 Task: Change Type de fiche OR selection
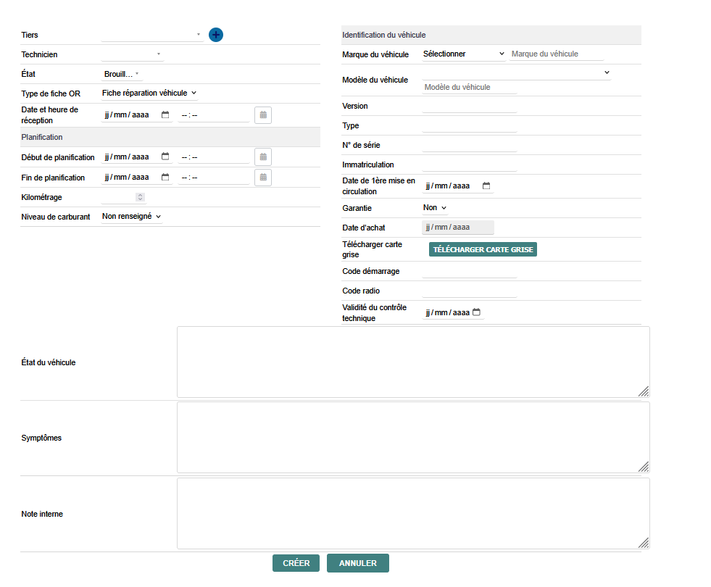coord(149,93)
